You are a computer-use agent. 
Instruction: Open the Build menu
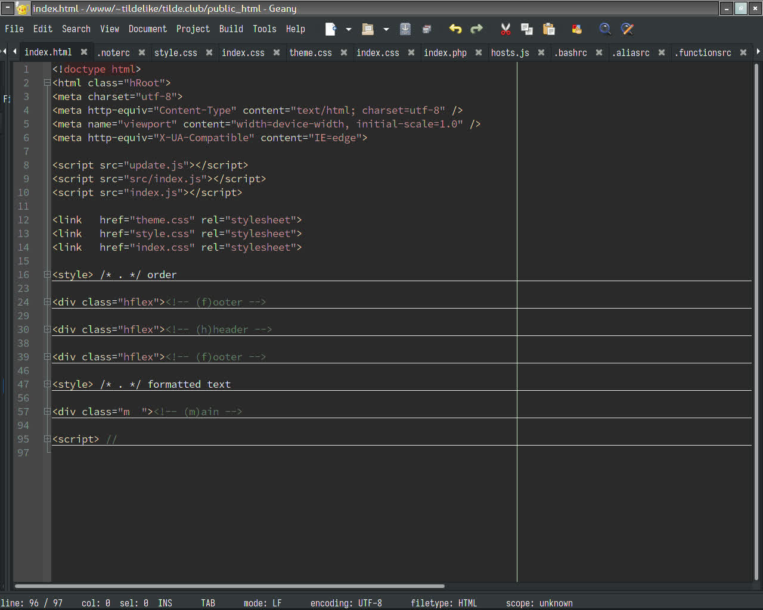coord(231,29)
